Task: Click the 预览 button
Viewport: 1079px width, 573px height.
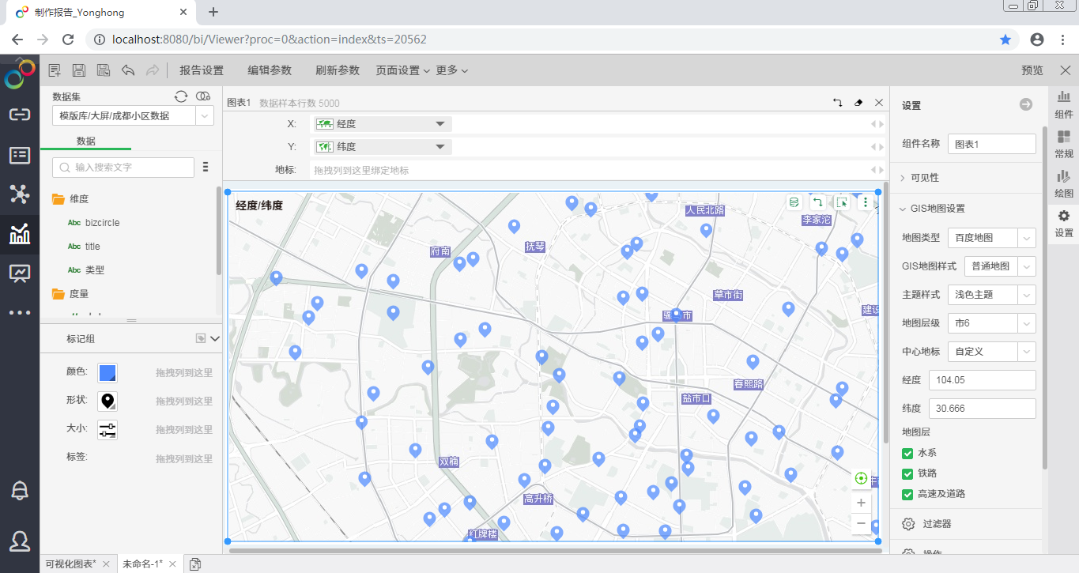Action: (x=1032, y=70)
